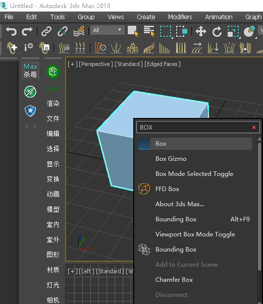This screenshot has height=304, width=263.
Task: Click the green circular slash plugin icon
Action: (30, 92)
